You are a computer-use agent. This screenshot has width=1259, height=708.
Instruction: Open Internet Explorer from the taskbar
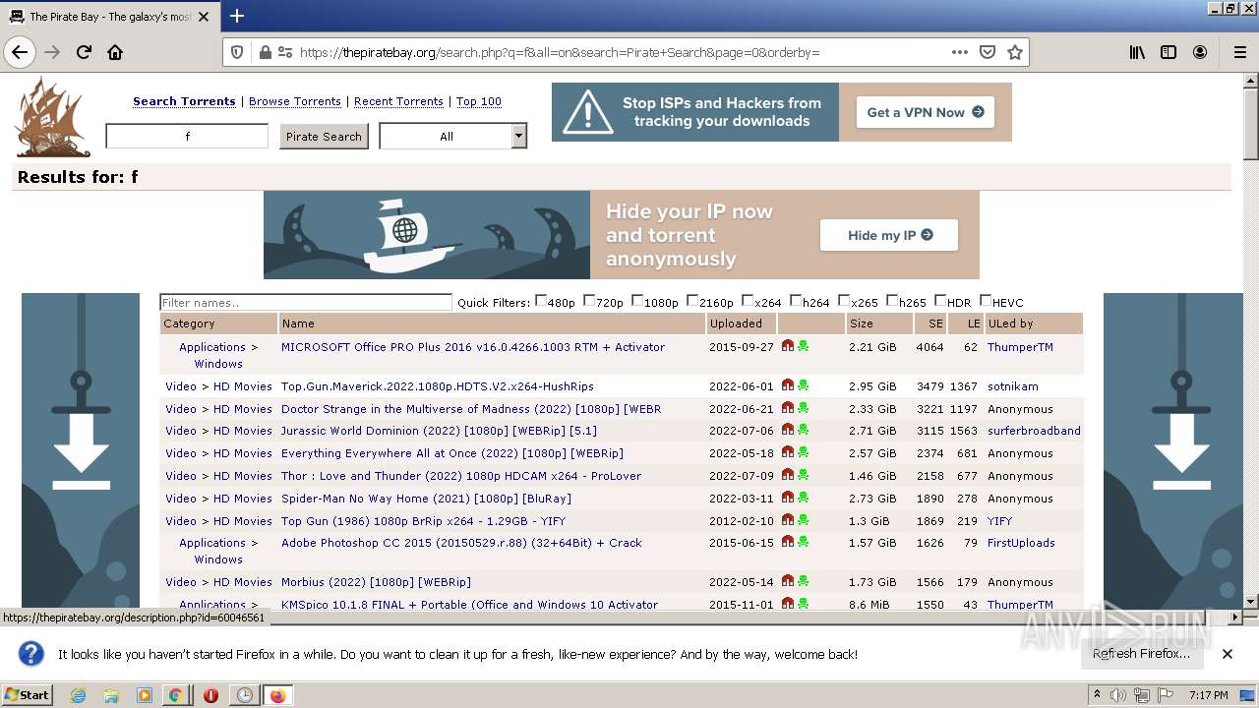(78, 695)
